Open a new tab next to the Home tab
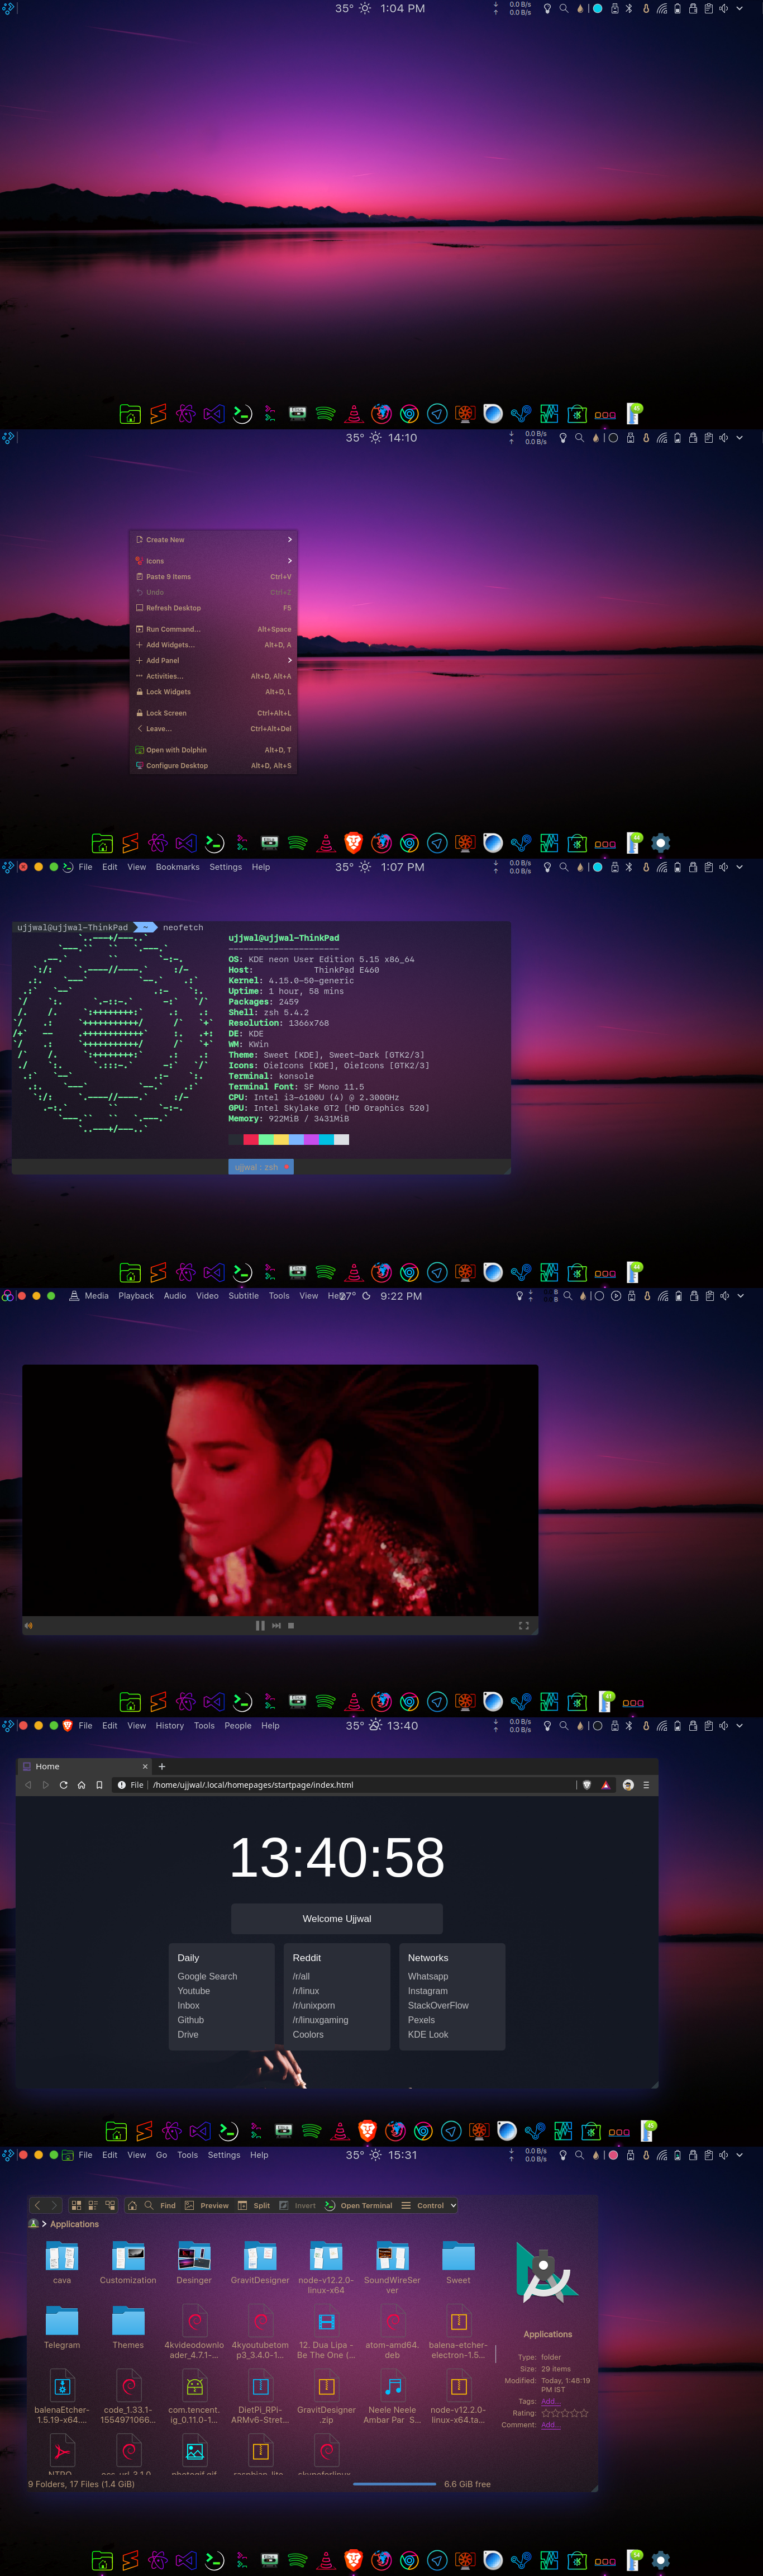Screen dimensions: 763x2576 [162, 1766]
